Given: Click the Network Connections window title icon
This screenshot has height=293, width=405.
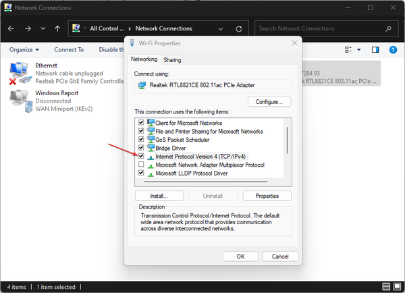Looking at the screenshot, I should pyautogui.click(x=8, y=7).
